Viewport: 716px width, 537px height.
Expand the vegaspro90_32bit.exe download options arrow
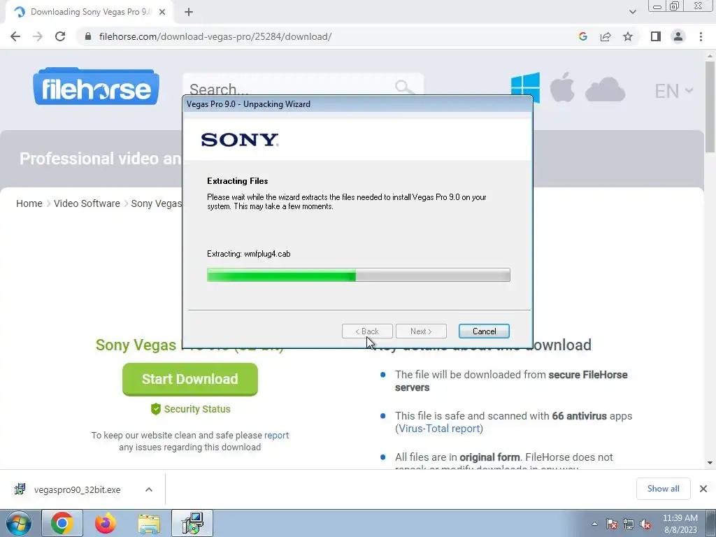tap(149, 489)
